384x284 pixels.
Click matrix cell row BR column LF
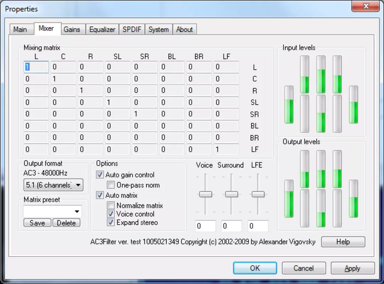coord(226,137)
